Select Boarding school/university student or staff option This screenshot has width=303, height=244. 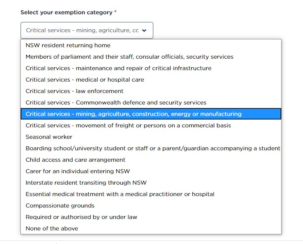click(x=152, y=148)
